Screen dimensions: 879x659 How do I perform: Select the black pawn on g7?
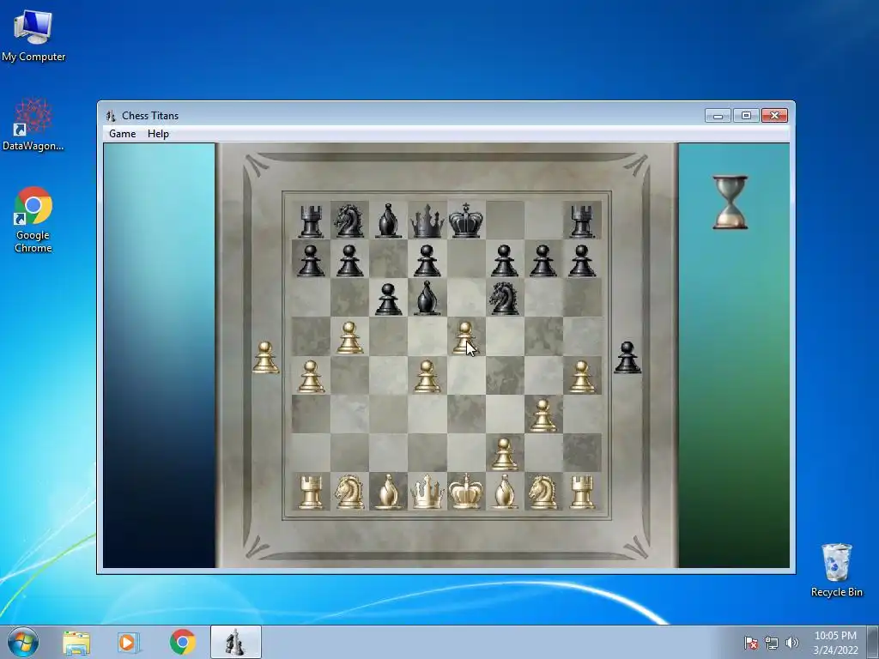point(543,260)
